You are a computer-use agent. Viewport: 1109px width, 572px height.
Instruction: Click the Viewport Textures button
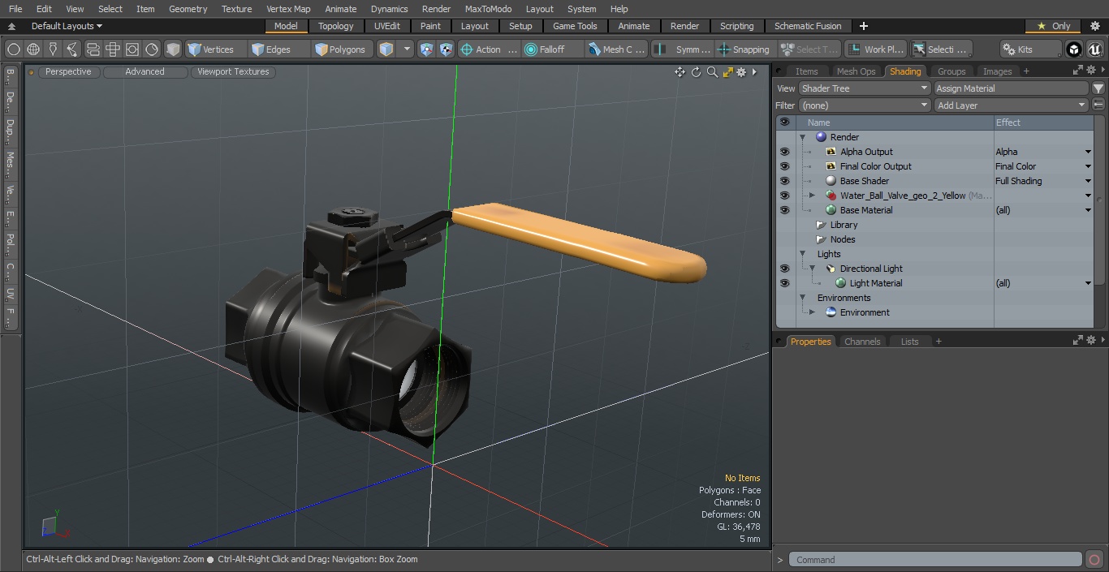point(233,71)
